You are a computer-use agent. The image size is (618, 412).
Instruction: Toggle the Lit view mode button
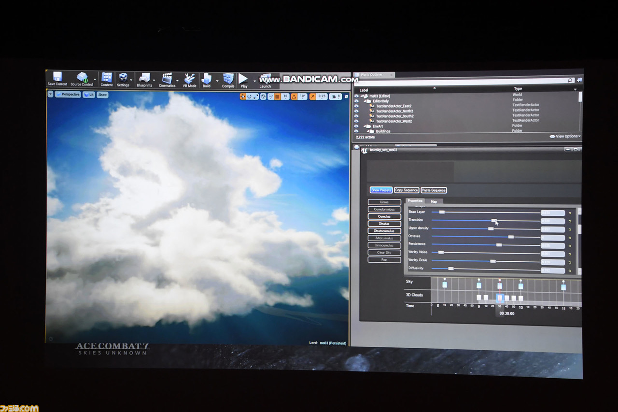[89, 95]
